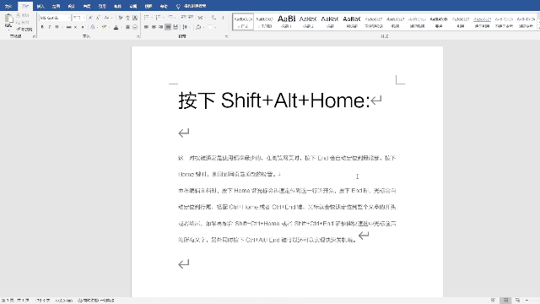540x304 pixels.
Task: Click the Character Border icon
Action: [x=135, y=18]
